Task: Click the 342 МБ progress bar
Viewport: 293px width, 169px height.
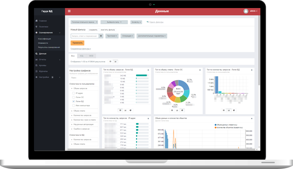Action: coord(142,76)
